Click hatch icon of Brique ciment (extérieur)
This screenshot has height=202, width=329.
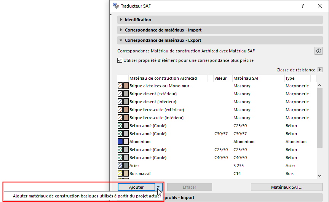120,93
